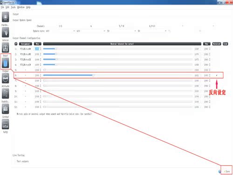
Task: Click the Save button
Action: (227, 171)
